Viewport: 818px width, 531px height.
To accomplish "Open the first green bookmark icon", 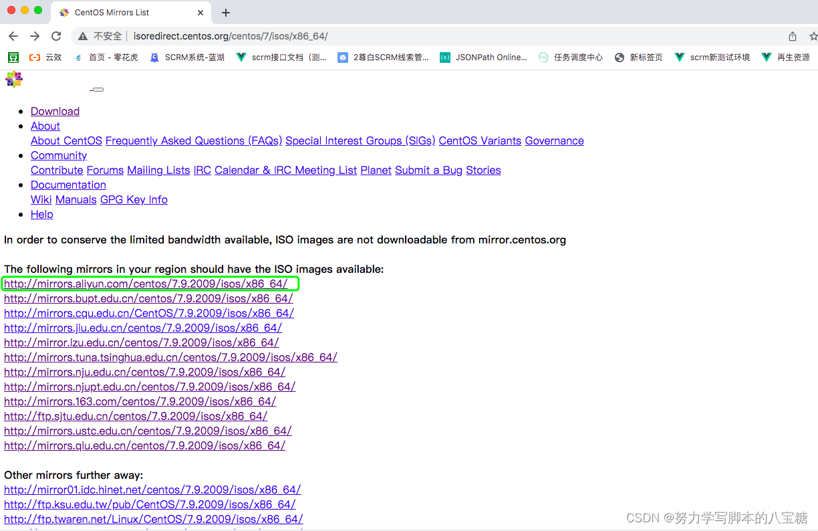I will pos(13,58).
